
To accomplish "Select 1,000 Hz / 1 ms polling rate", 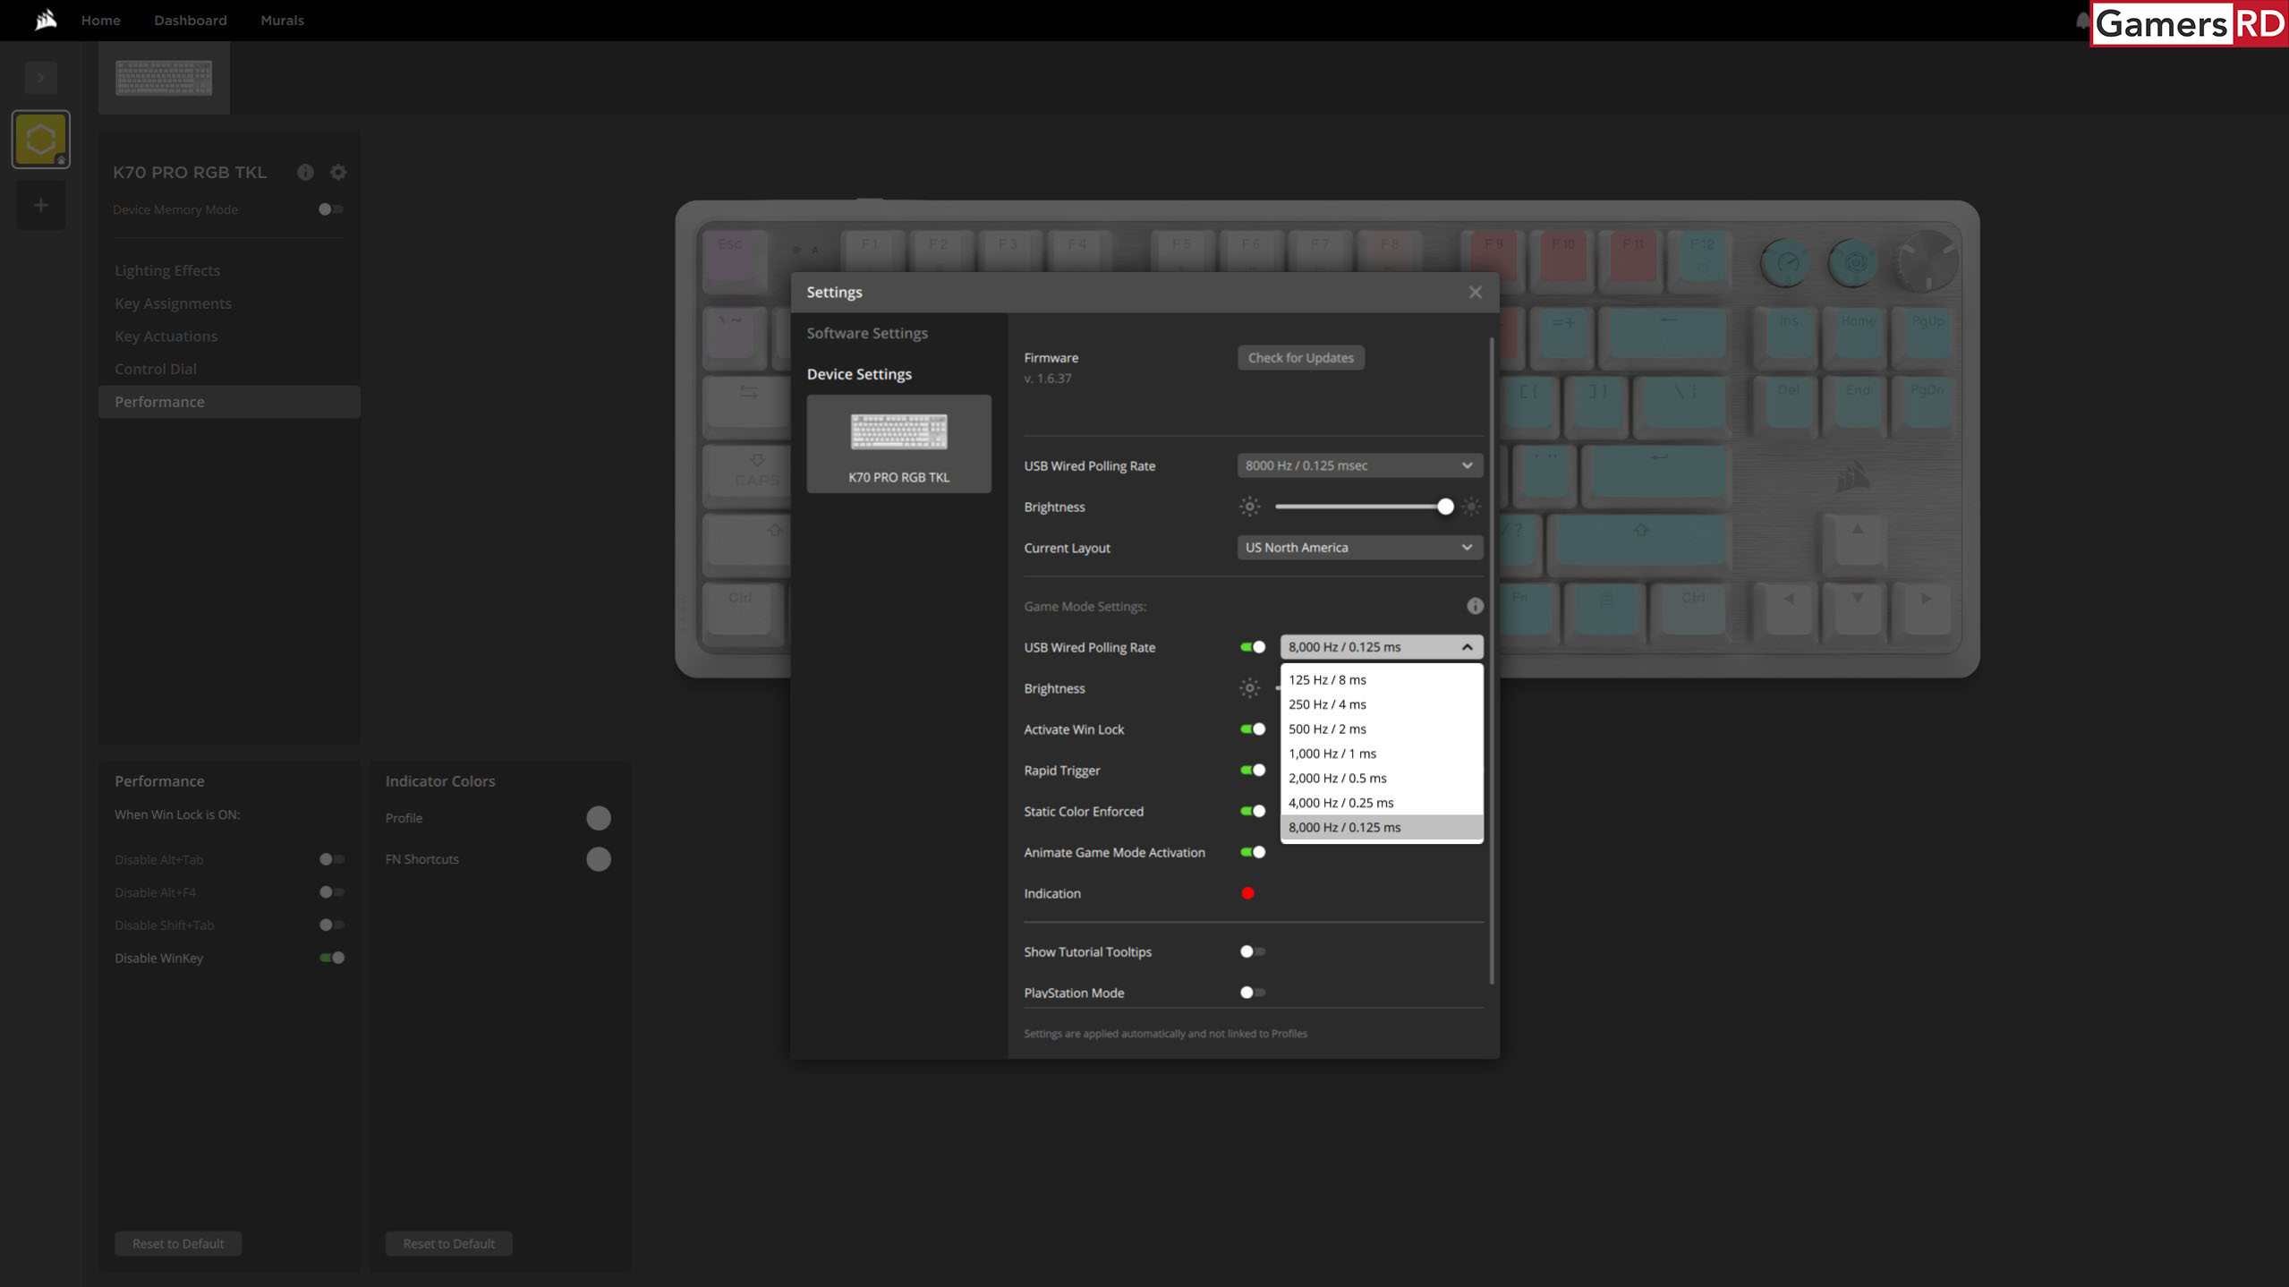I will [x=1379, y=753].
